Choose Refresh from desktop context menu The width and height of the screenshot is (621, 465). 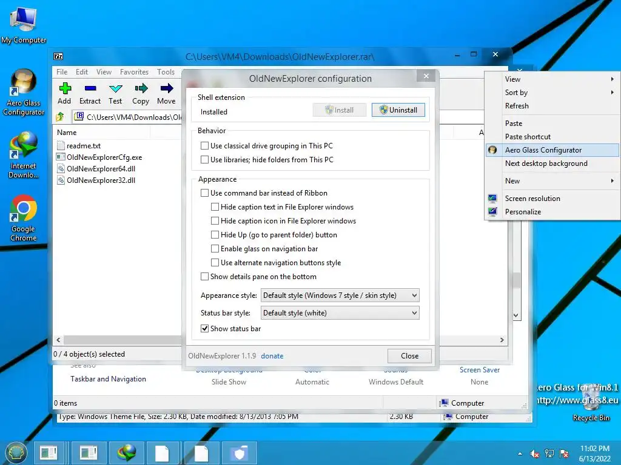552,105
